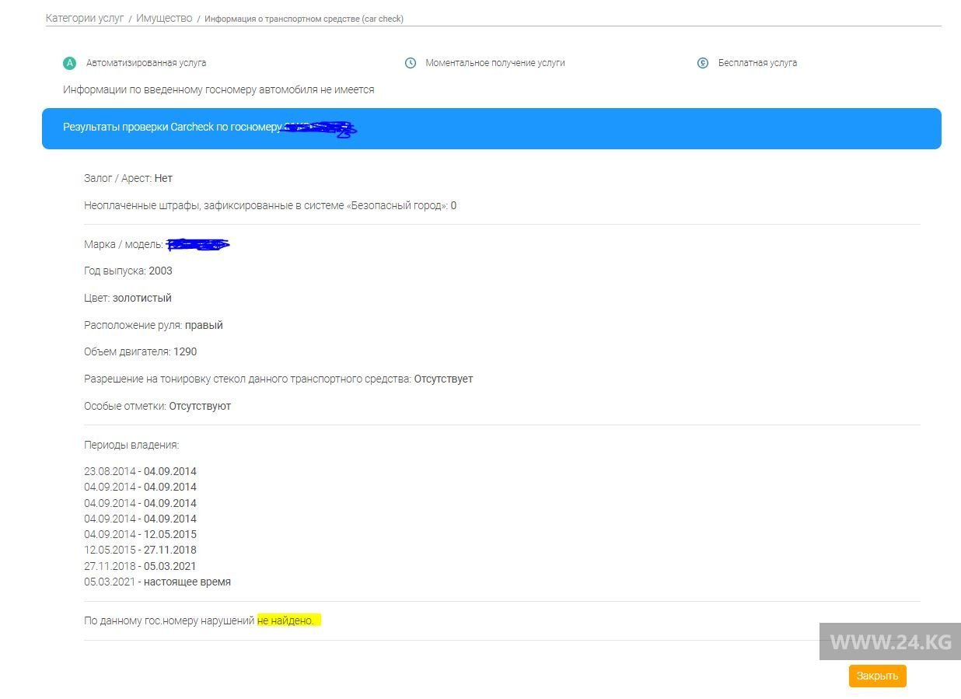Click the tinting permission Отсутствует line

pyautogui.click(x=278, y=379)
